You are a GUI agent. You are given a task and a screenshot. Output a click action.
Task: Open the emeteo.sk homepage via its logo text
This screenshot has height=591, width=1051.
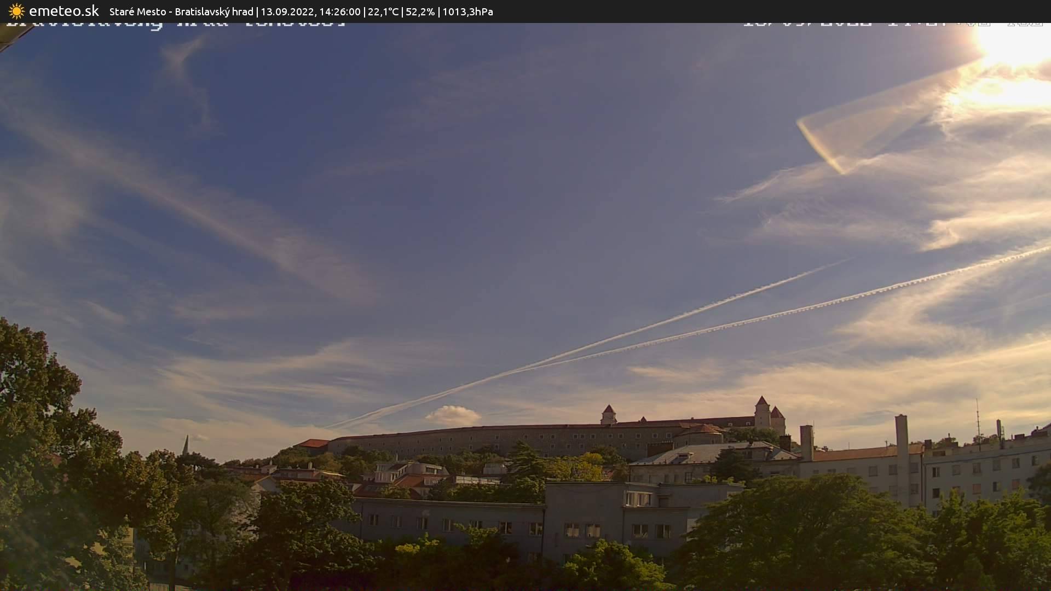tap(63, 10)
